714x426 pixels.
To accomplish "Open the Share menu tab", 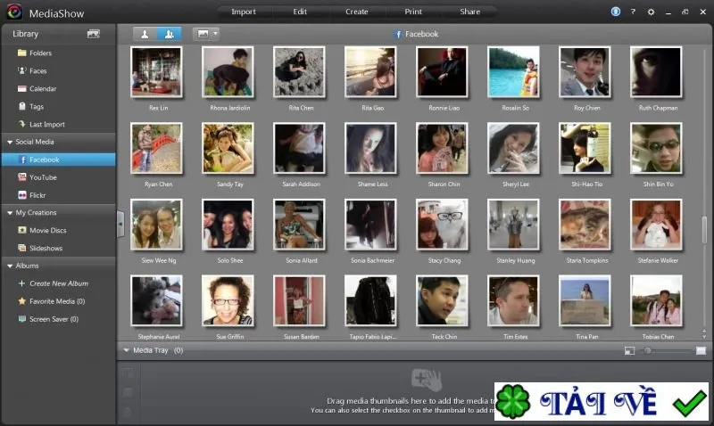I will pyautogui.click(x=470, y=12).
